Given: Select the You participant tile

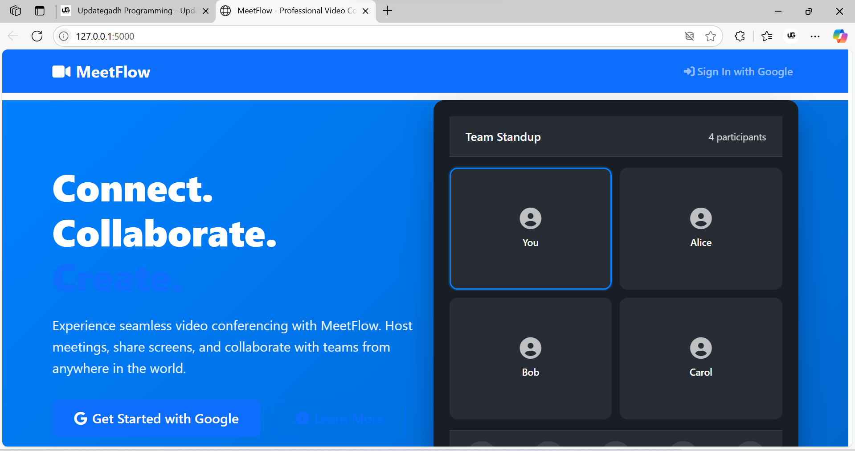Looking at the screenshot, I should click(530, 229).
